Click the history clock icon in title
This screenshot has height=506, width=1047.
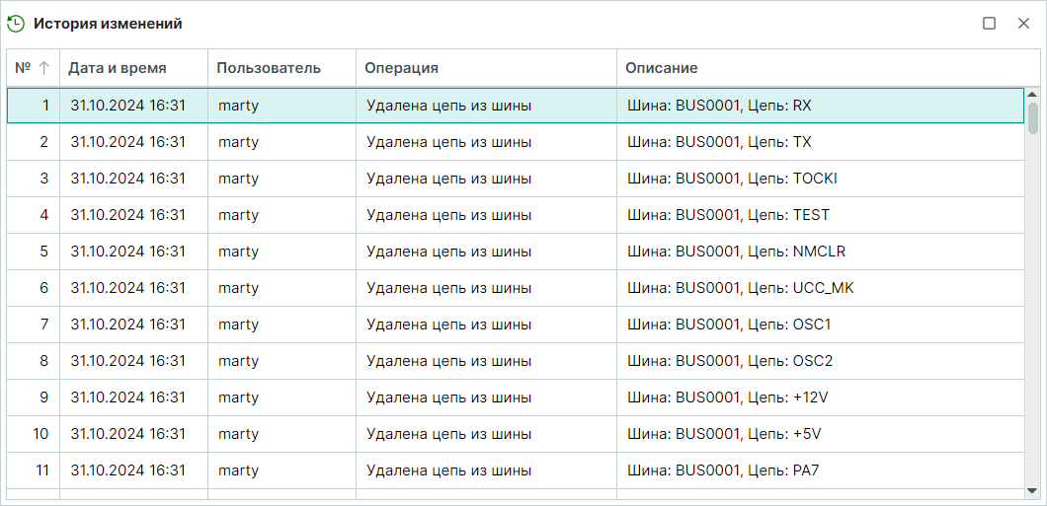tap(16, 24)
